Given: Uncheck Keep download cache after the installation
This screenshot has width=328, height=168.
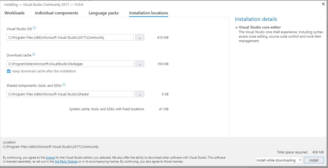Looking at the screenshot, I should coord(9,71).
